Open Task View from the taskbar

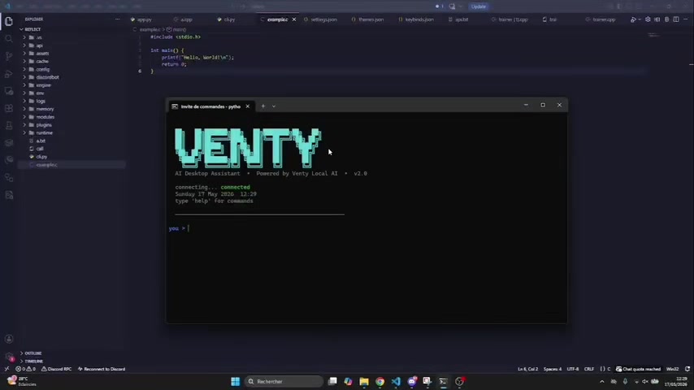tap(332, 381)
